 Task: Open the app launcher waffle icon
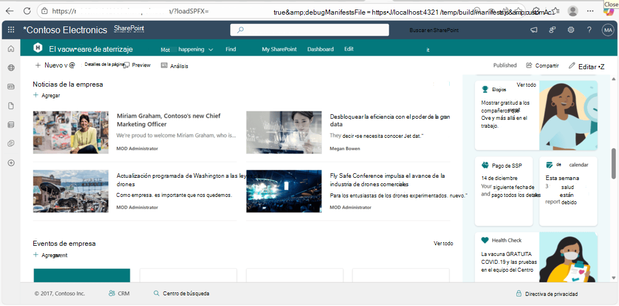(x=11, y=30)
